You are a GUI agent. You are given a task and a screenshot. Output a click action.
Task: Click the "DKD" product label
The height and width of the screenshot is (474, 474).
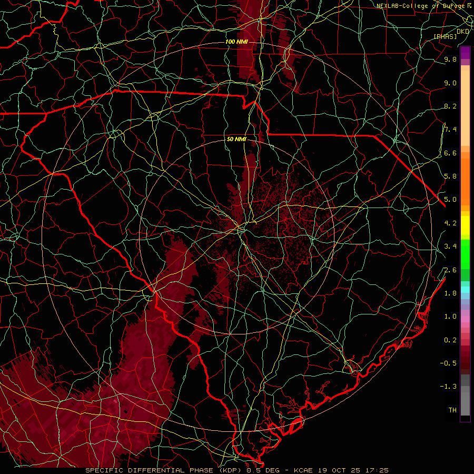tap(463, 32)
